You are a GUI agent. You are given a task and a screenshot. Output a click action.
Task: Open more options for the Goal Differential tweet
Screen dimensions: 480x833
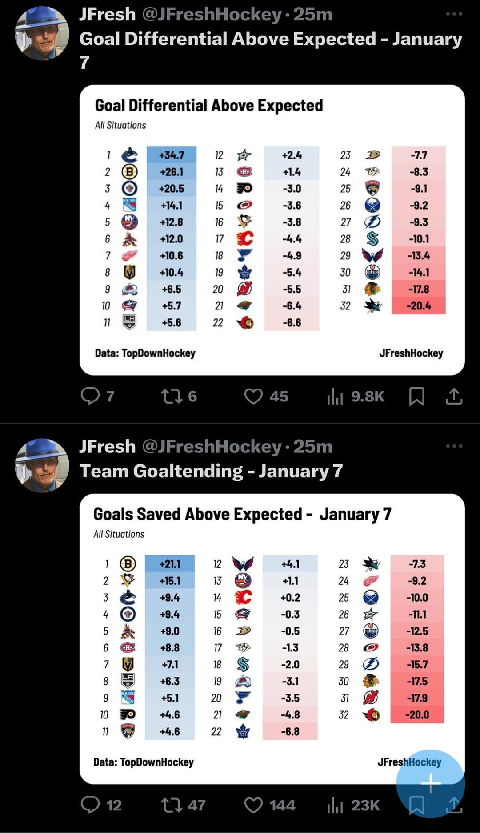(x=454, y=14)
